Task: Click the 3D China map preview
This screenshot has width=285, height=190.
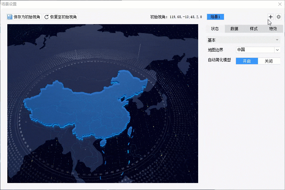Action: 103,104
